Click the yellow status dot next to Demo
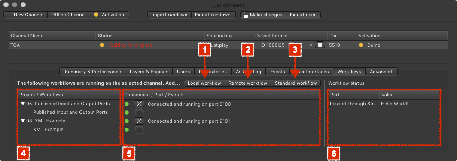This screenshot has height=161, width=457. (x=360, y=45)
